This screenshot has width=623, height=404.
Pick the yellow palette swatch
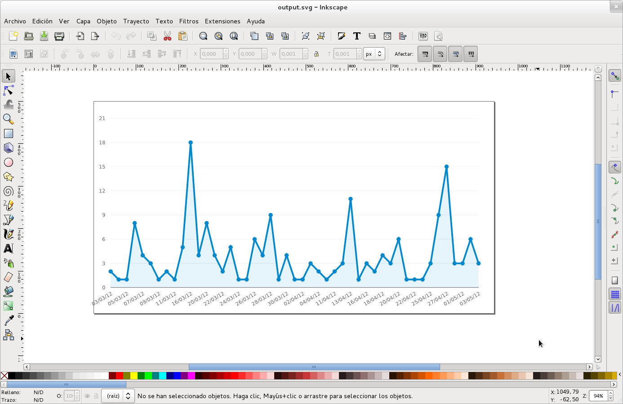tap(133, 376)
